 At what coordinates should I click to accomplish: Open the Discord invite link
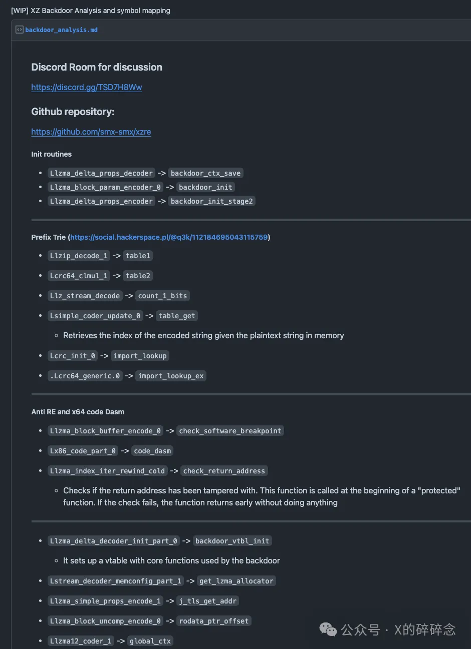pyautogui.click(x=86, y=87)
